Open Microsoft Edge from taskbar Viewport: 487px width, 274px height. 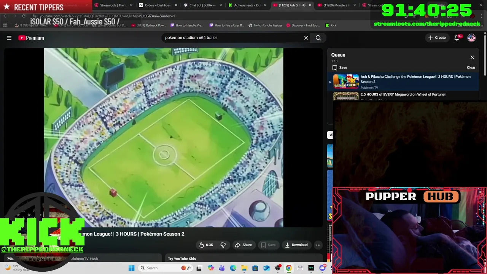(x=233, y=268)
